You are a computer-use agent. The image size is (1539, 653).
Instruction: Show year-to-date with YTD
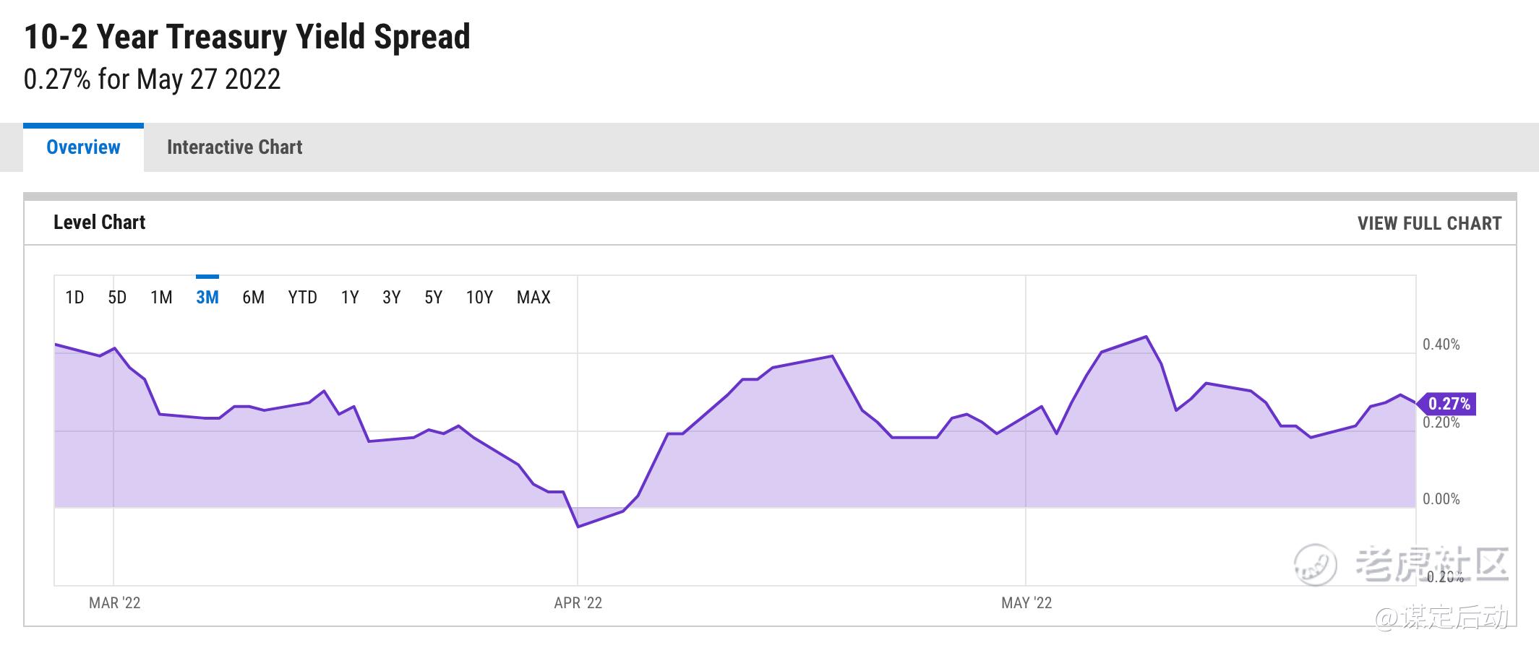pos(302,298)
